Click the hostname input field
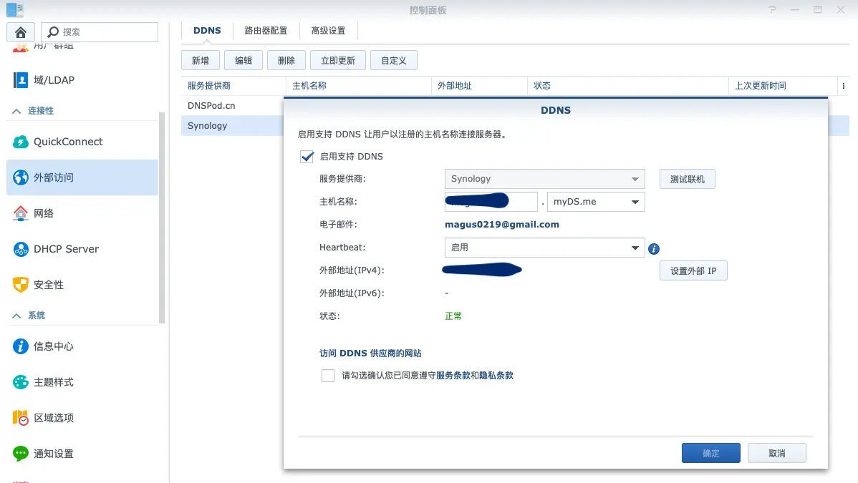The height and width of the screenshot is (483, 858). [491, 202]
